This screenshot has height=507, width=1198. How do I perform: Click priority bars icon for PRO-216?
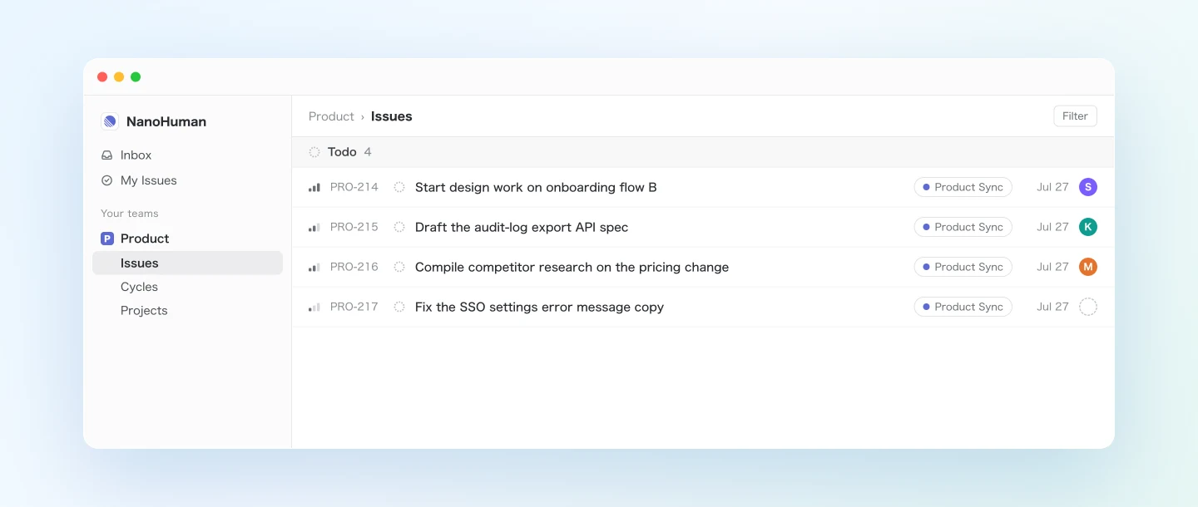(314, 267)
